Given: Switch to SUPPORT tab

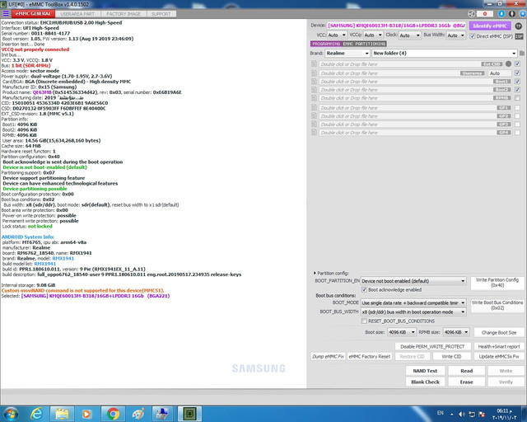Looking at the screenshot, I should click(161, 14).
